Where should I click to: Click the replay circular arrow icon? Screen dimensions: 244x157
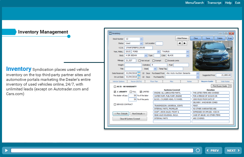point(198,150)
